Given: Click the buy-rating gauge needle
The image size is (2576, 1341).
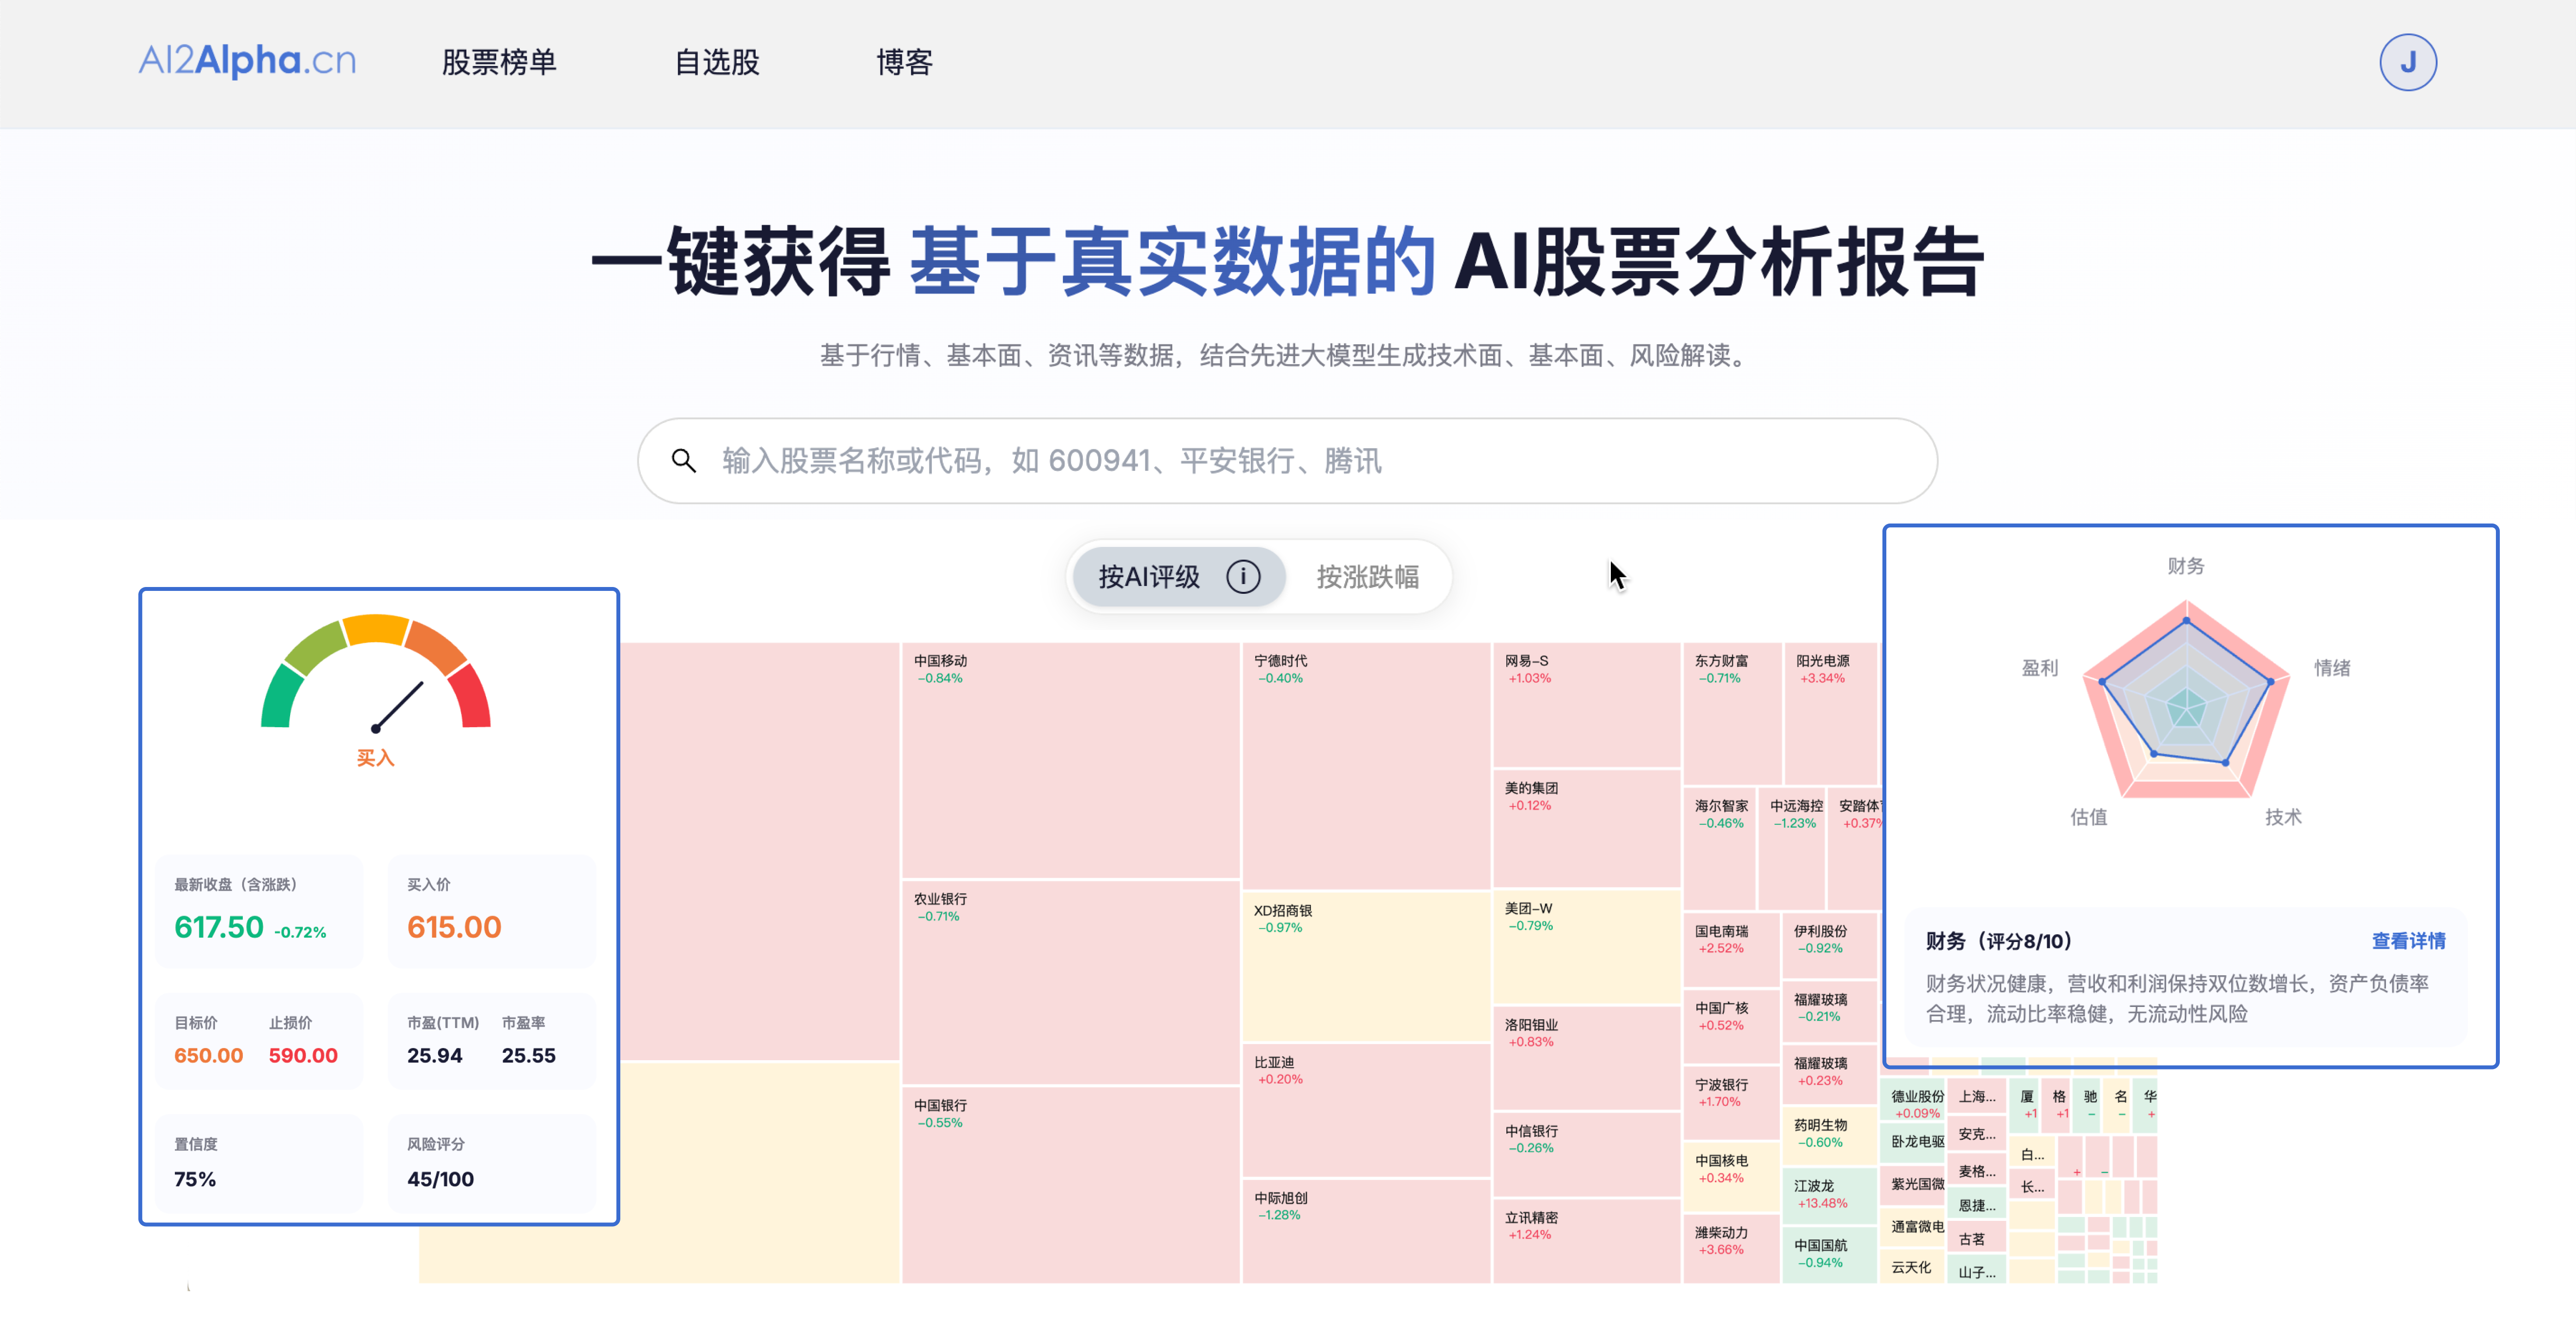Looking at the screenshot, I should [x=398, y=706].
